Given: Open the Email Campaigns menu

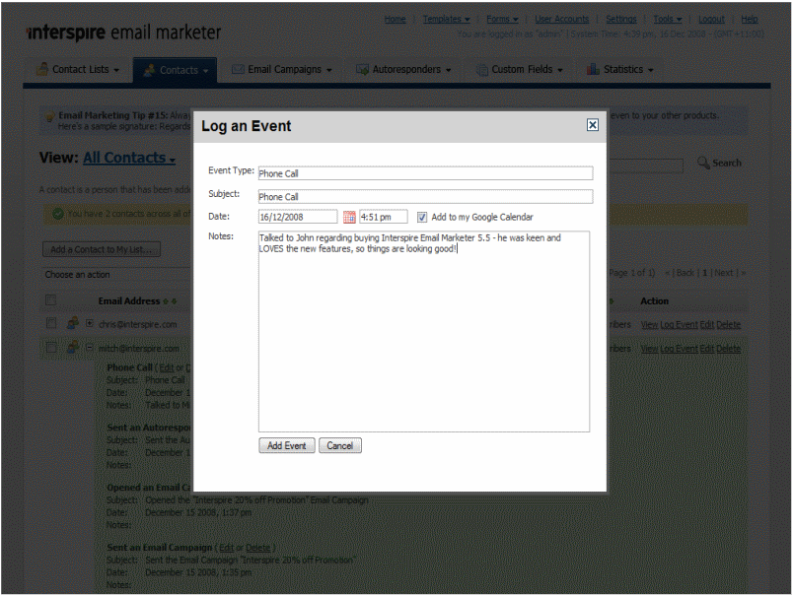Looking at the screenshot, I should coord(282,69).
